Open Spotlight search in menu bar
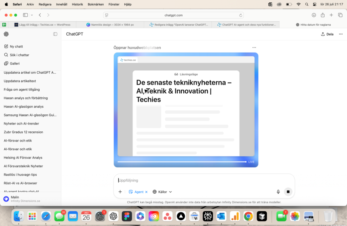This screenshot has width=347, height=226. [307, 4]
